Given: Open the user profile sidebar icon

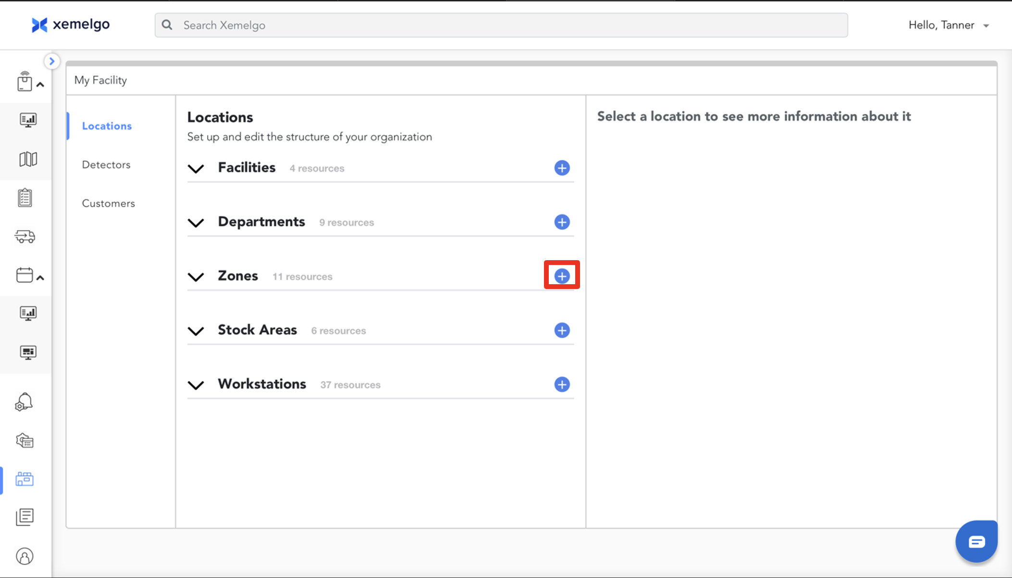Looking at the screenshot, I should click(x=25, y=556).
